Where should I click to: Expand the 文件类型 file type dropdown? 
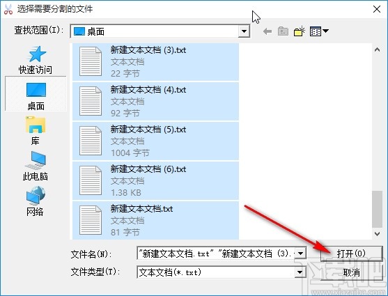[300, 272]
